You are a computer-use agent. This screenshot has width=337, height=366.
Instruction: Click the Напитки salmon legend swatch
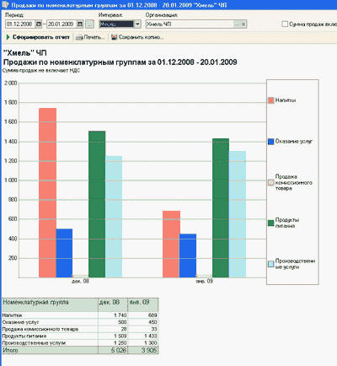point(270,100)
